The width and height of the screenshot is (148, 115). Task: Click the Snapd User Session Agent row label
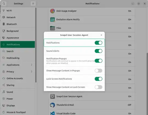[69, 96]
